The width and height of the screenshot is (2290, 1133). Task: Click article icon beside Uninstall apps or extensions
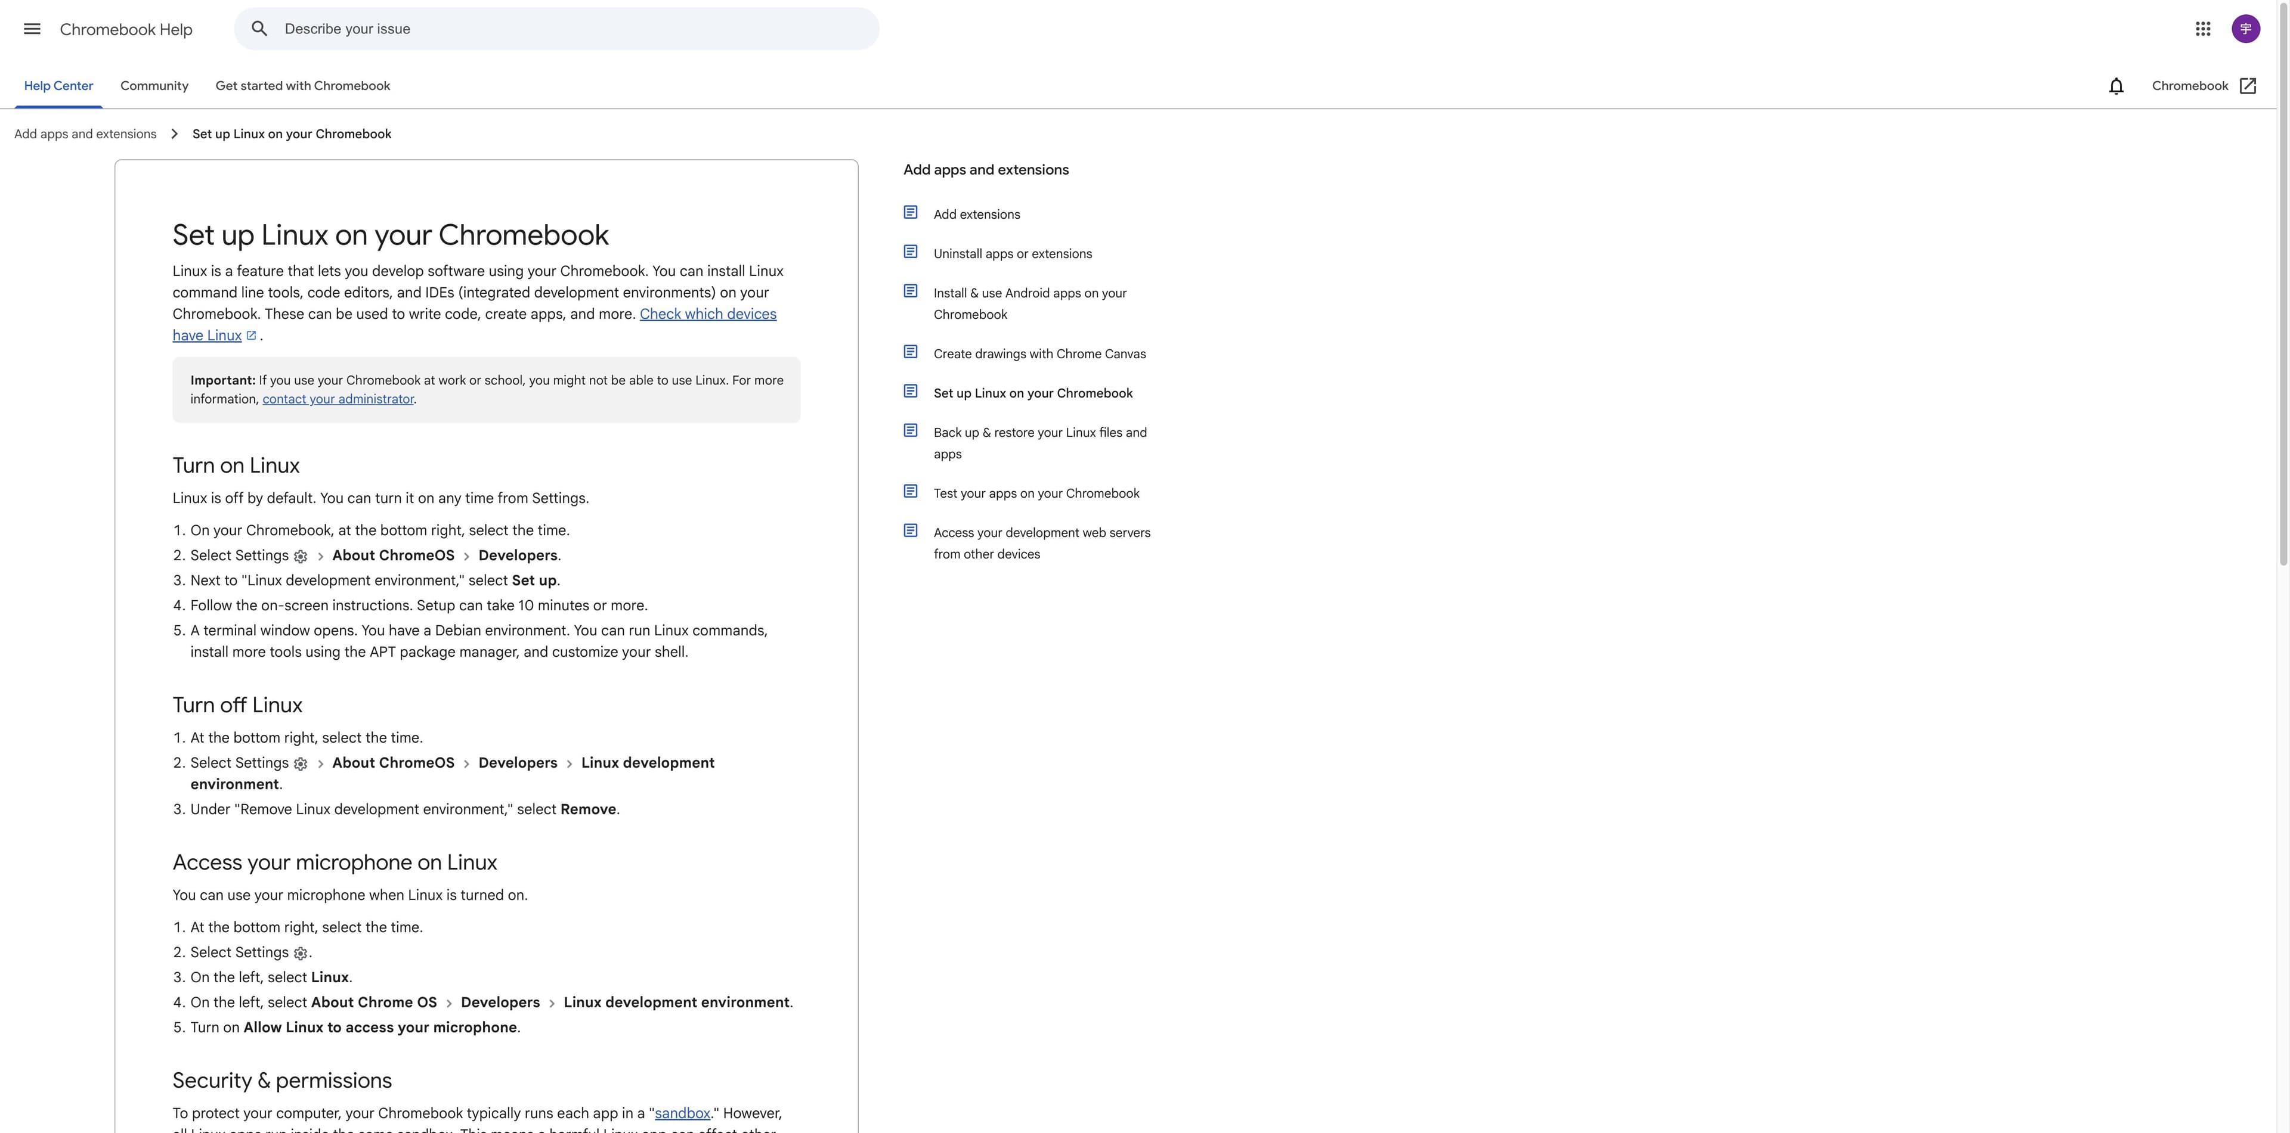pyautogui.click(x=910, y=252)
